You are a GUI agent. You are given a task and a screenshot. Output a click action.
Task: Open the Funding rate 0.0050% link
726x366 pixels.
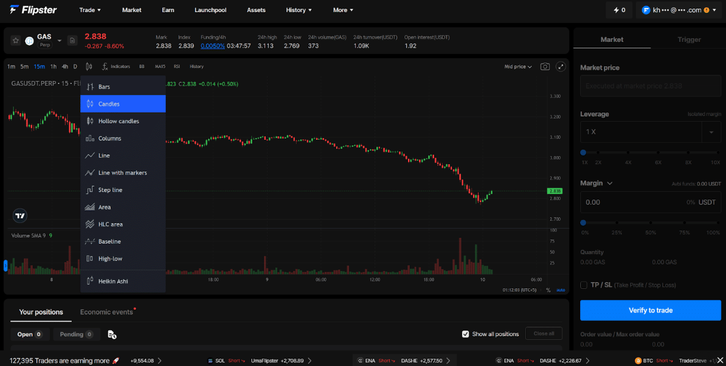point(213,46)
